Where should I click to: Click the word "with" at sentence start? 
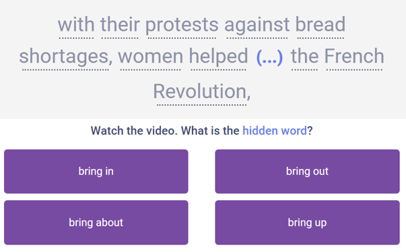[x=76, y=25]
